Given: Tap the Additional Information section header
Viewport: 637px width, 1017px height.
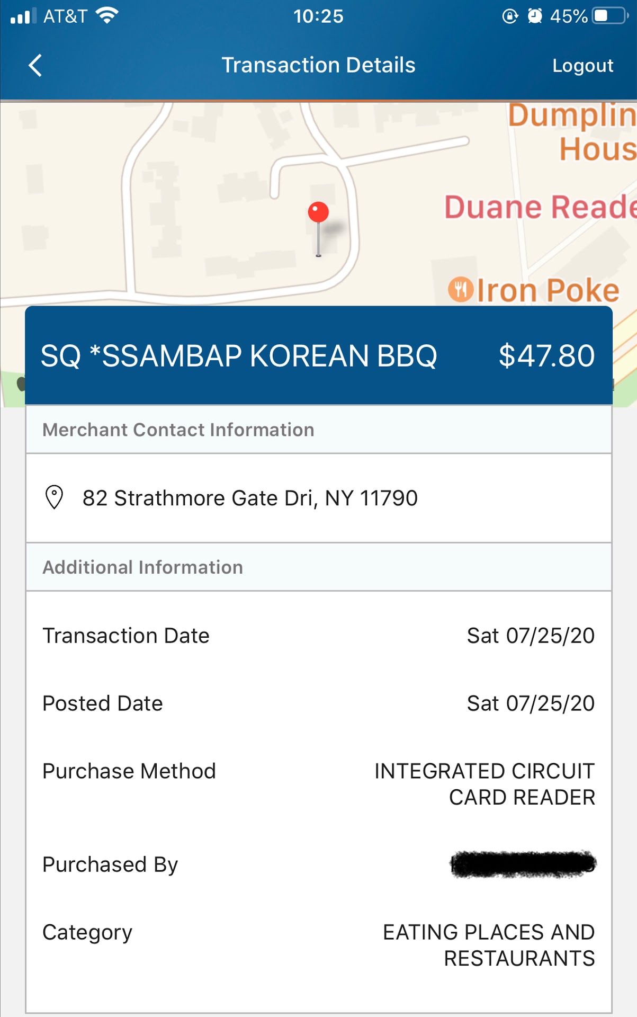Looking at the screenshot, I should tap(143, 567).
